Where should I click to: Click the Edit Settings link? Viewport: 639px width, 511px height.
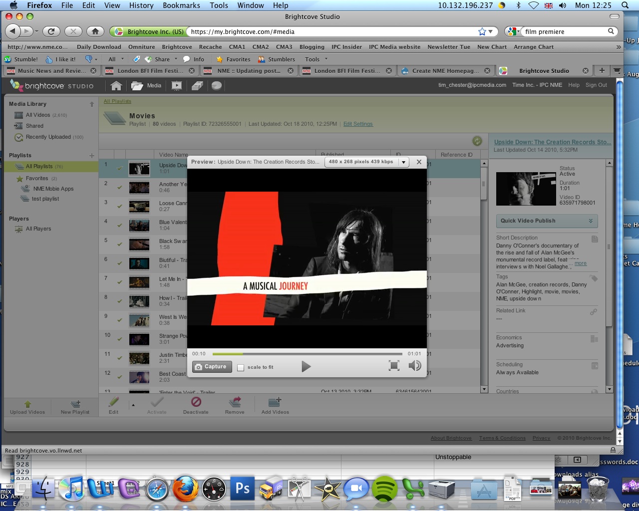(358, 124)
